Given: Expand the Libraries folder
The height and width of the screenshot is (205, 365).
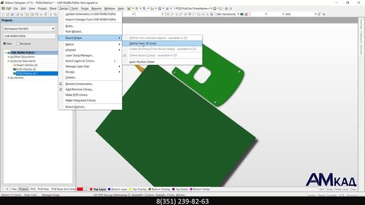Looking at the screenshot, I should click(x=9, y=77).
